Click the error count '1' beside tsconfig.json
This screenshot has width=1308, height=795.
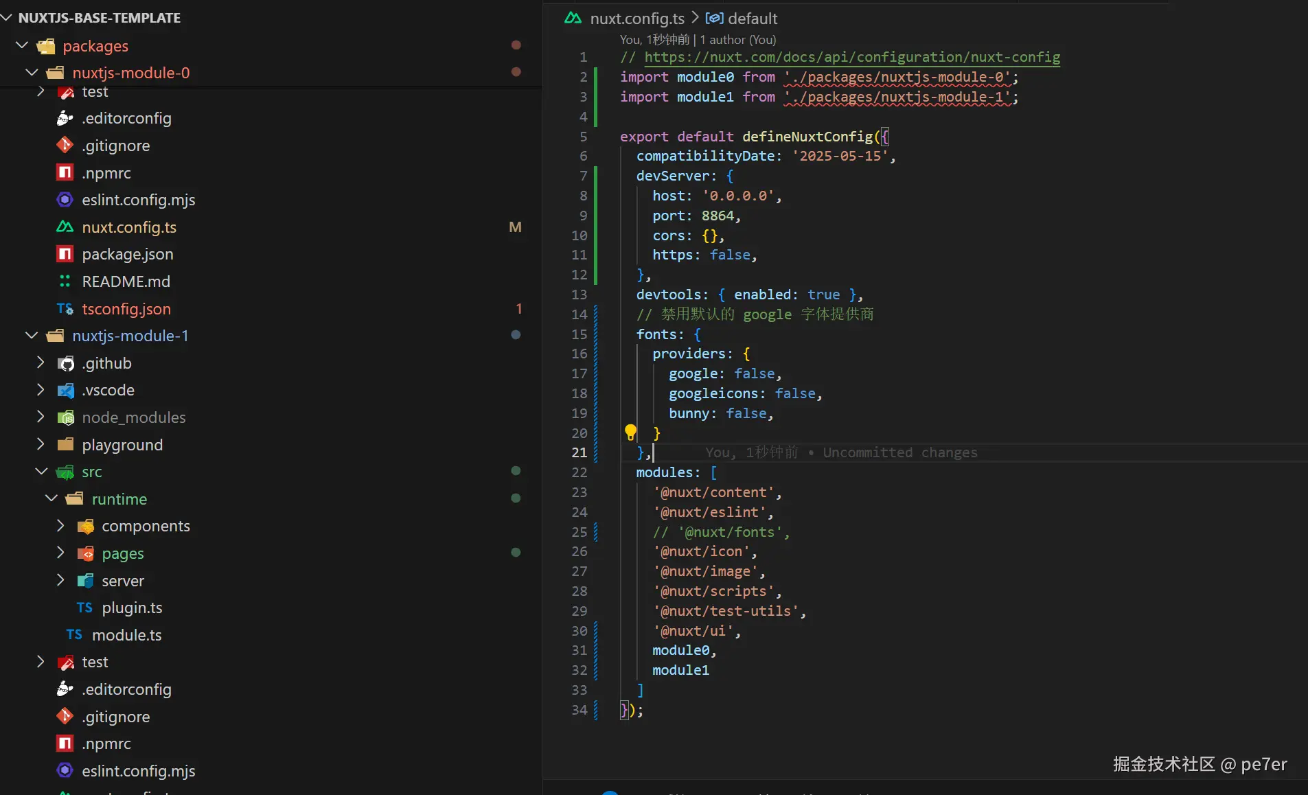click(x=519, y=309)
